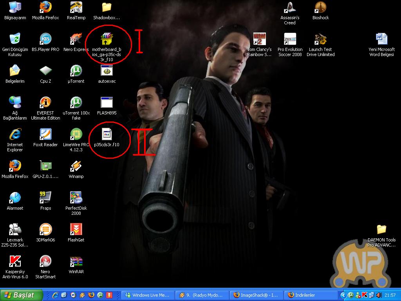
Task: Launch WinRAR from the desktop
Action: [76, 265]
